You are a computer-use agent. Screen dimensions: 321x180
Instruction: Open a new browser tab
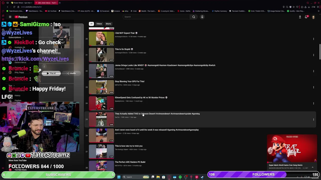[x=60, y=3]
